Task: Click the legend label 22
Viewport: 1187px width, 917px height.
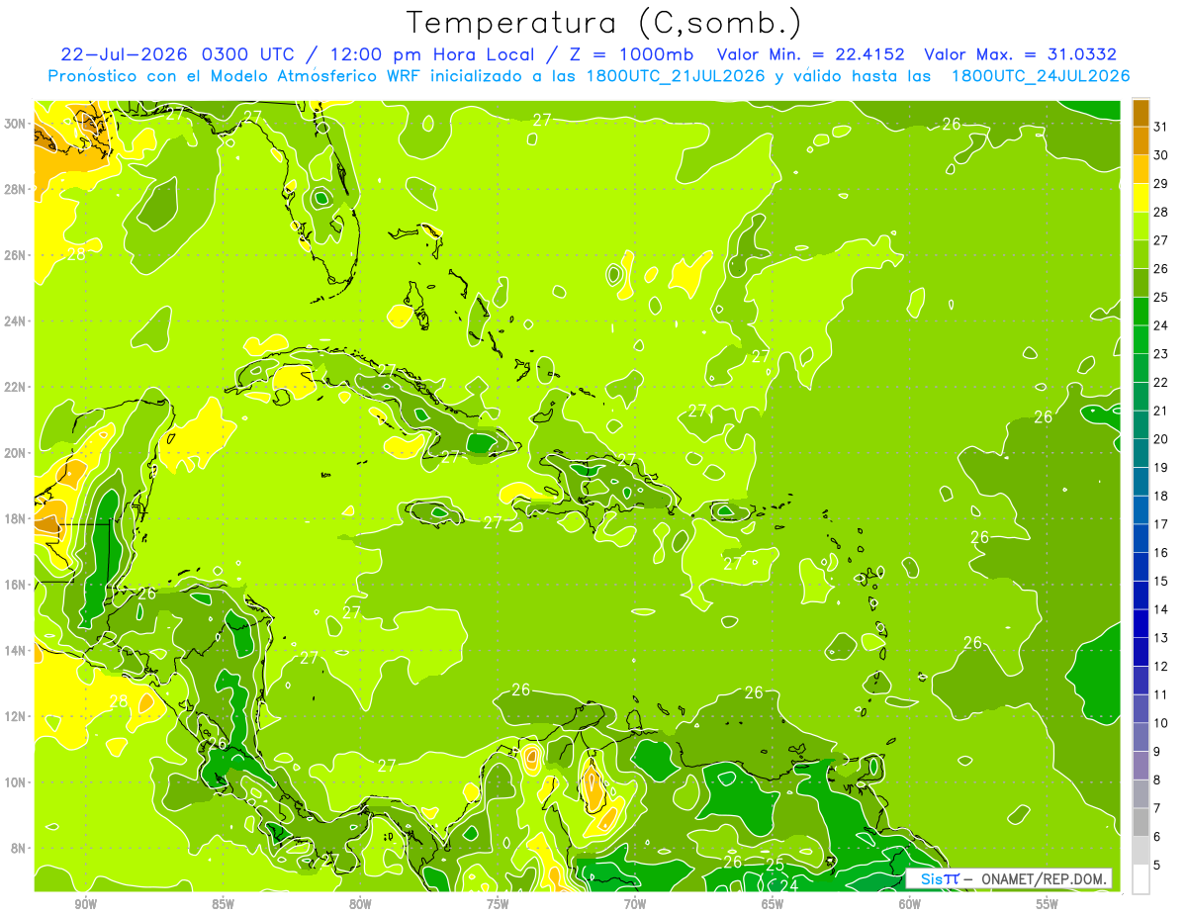Action: pos(1160,382)
